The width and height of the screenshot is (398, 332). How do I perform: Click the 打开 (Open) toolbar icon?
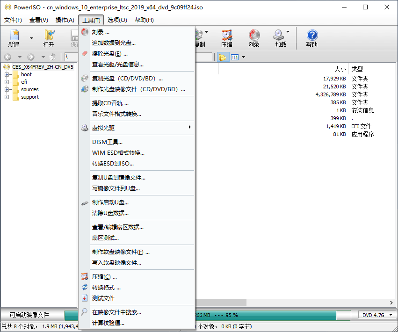[x=49, y=38]
